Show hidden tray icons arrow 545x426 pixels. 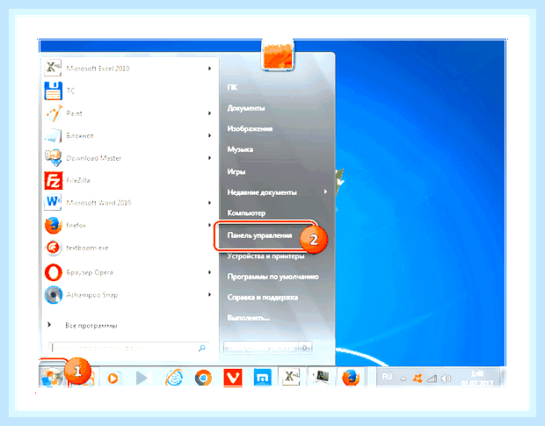tap(403, 379)
